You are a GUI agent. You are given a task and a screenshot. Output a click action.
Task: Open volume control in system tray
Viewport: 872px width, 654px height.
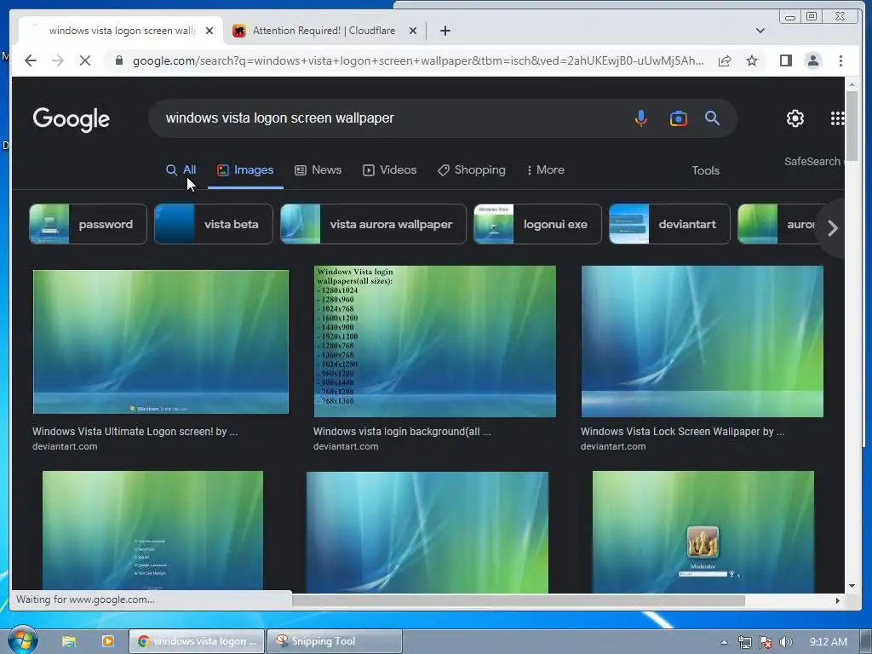785,642
